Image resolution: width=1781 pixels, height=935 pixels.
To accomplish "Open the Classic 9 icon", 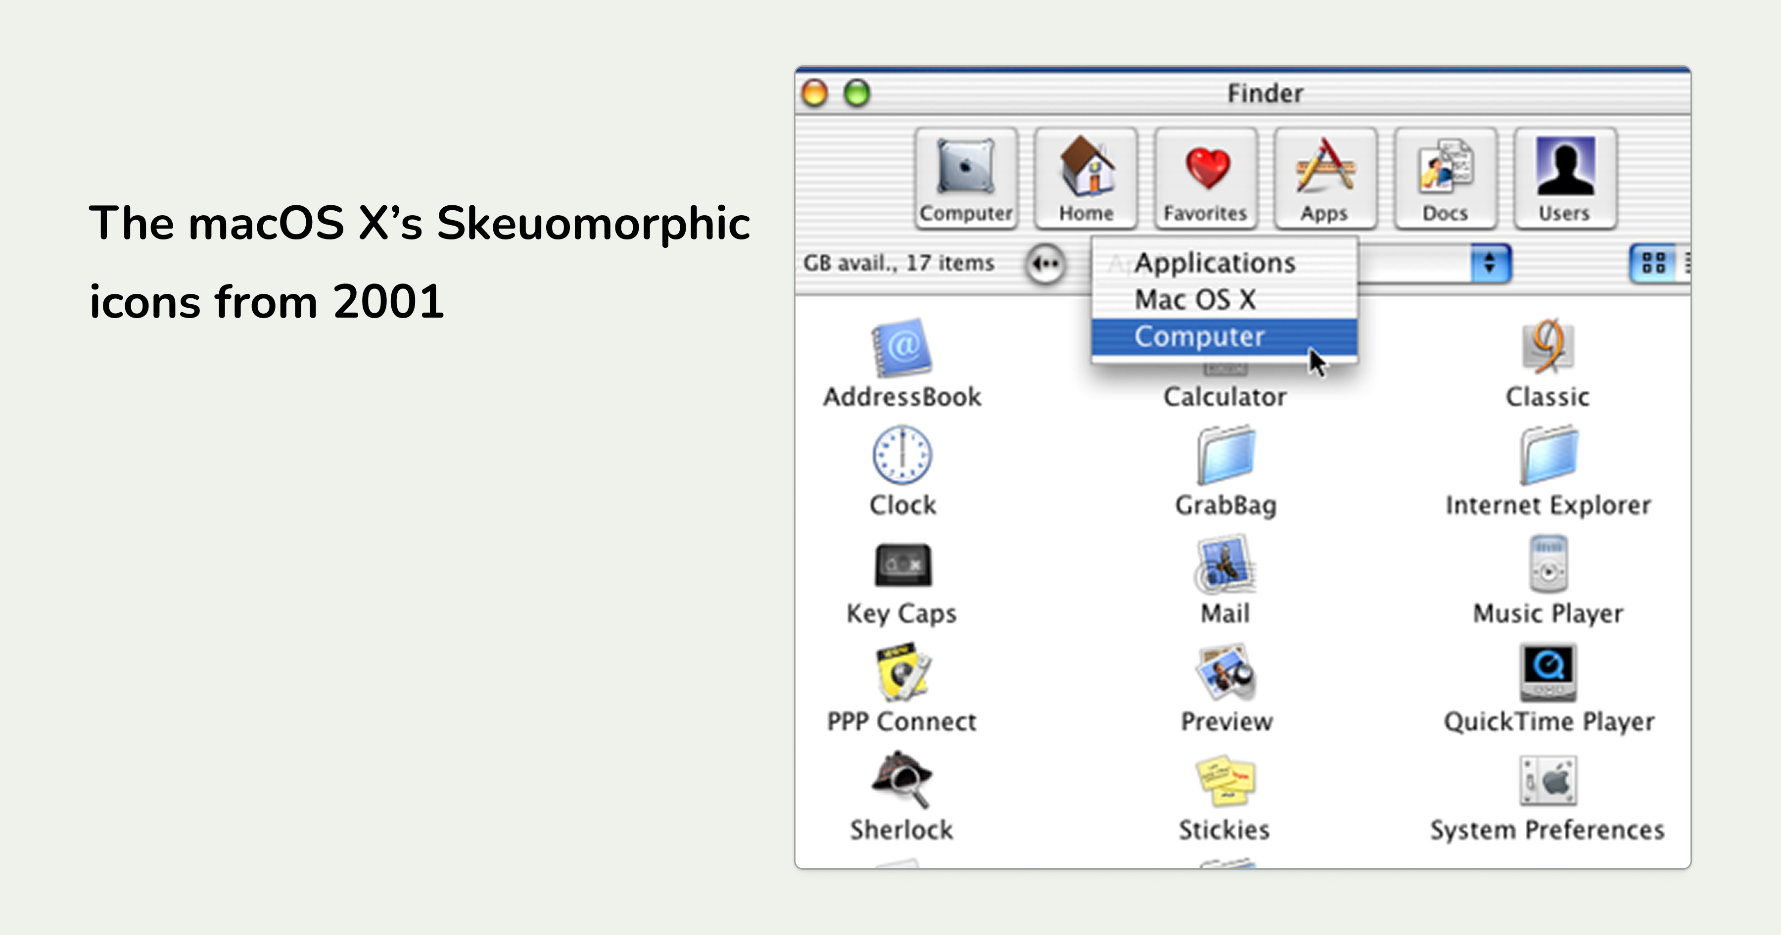I will click(x=1548, y=346).
